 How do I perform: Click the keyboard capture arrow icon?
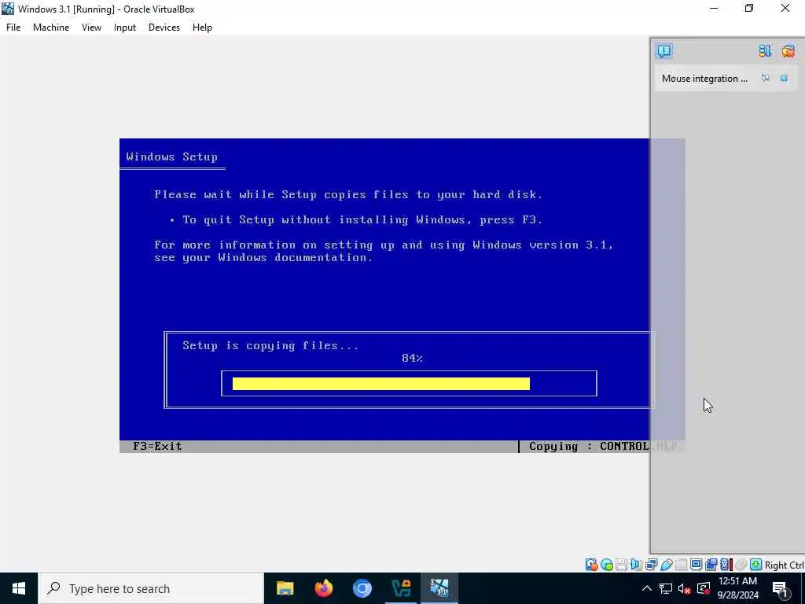coord(755,565)
